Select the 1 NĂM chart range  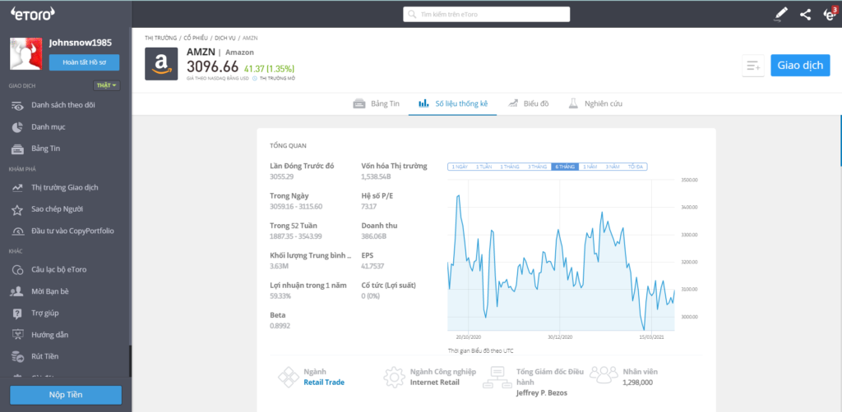tap(590, 167)
